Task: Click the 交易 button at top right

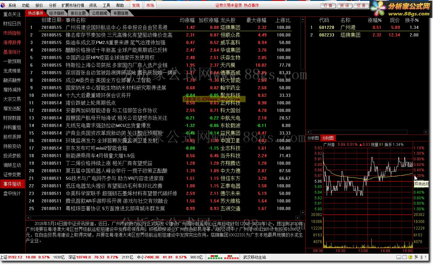Action: tap(361, 5)
